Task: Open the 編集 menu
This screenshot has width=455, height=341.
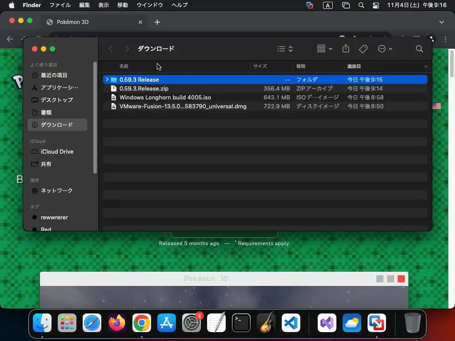Action: (x=84, y=5)
